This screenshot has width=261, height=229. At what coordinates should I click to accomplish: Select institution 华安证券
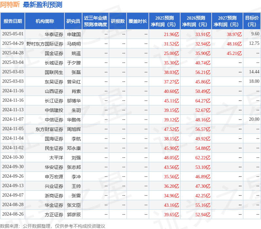(54, 167)
